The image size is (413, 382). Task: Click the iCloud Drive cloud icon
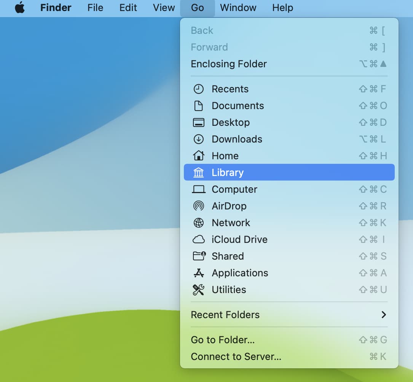[x=198, y=239]
